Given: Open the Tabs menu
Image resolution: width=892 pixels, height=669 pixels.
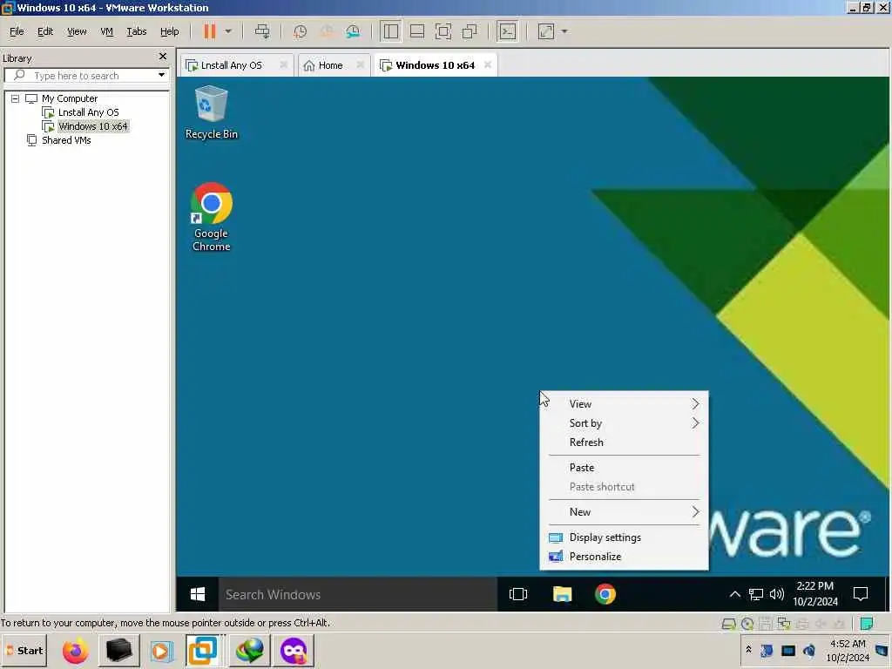Looking at the screenshot, I should point(137,31).
